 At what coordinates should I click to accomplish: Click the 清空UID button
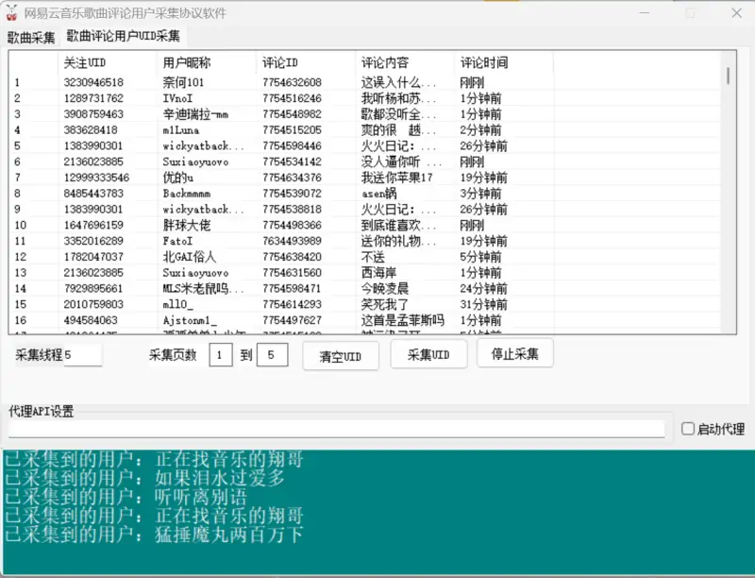click(x=341, y=354)
